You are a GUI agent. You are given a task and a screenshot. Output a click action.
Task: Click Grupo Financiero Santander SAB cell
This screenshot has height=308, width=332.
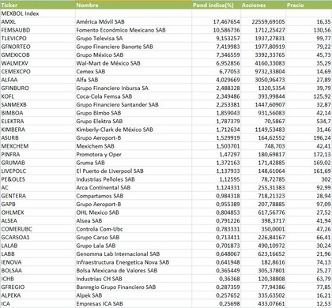pyautogui.click(x=134, y=104)
